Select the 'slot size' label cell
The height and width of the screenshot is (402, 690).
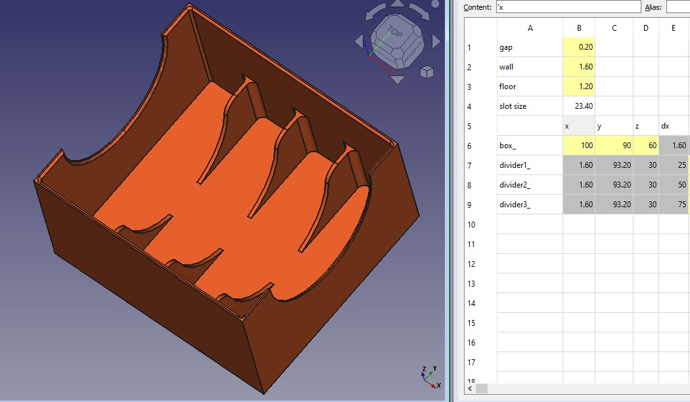[530, 106]
